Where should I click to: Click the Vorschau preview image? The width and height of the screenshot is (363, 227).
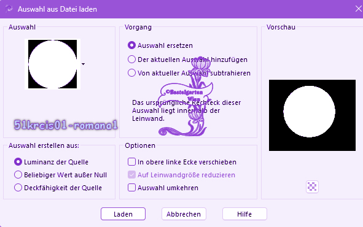[312, 115]
